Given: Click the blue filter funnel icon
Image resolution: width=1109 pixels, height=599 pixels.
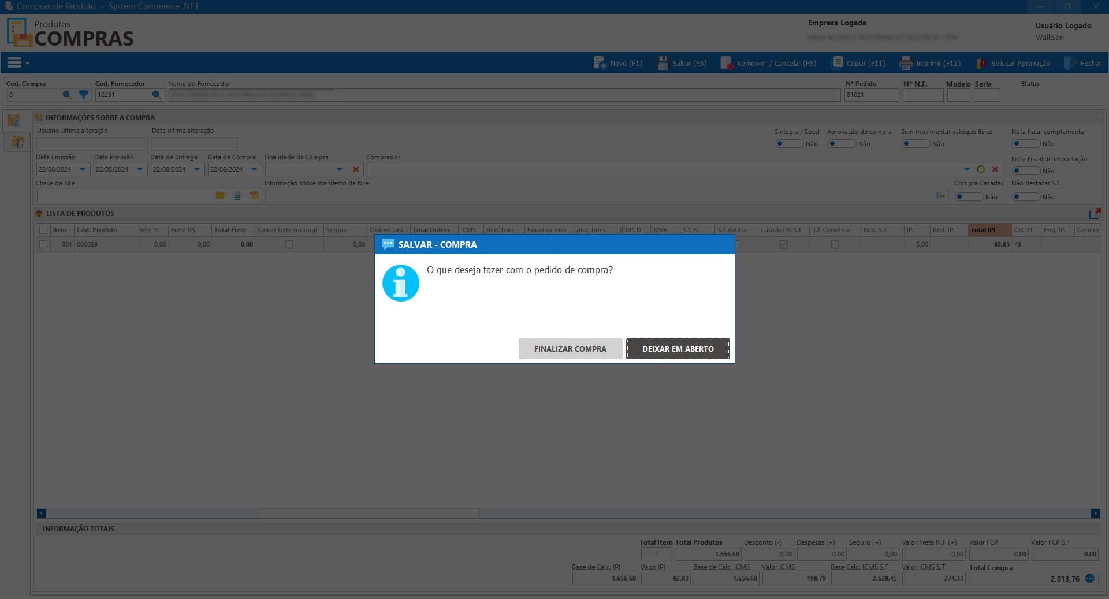Looking at the screenshot, I should coord(84,95).
